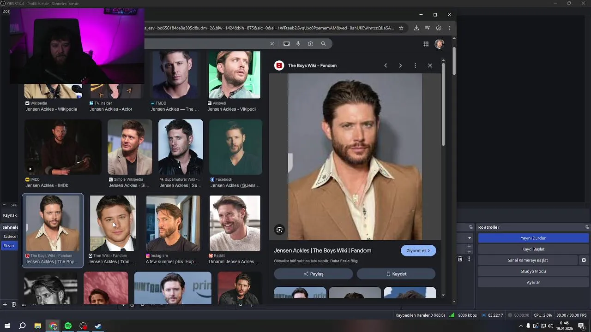This screenshot has height=332, width=591.
Task: Show hidden system tray icons
Action: [x=521, y=326]
